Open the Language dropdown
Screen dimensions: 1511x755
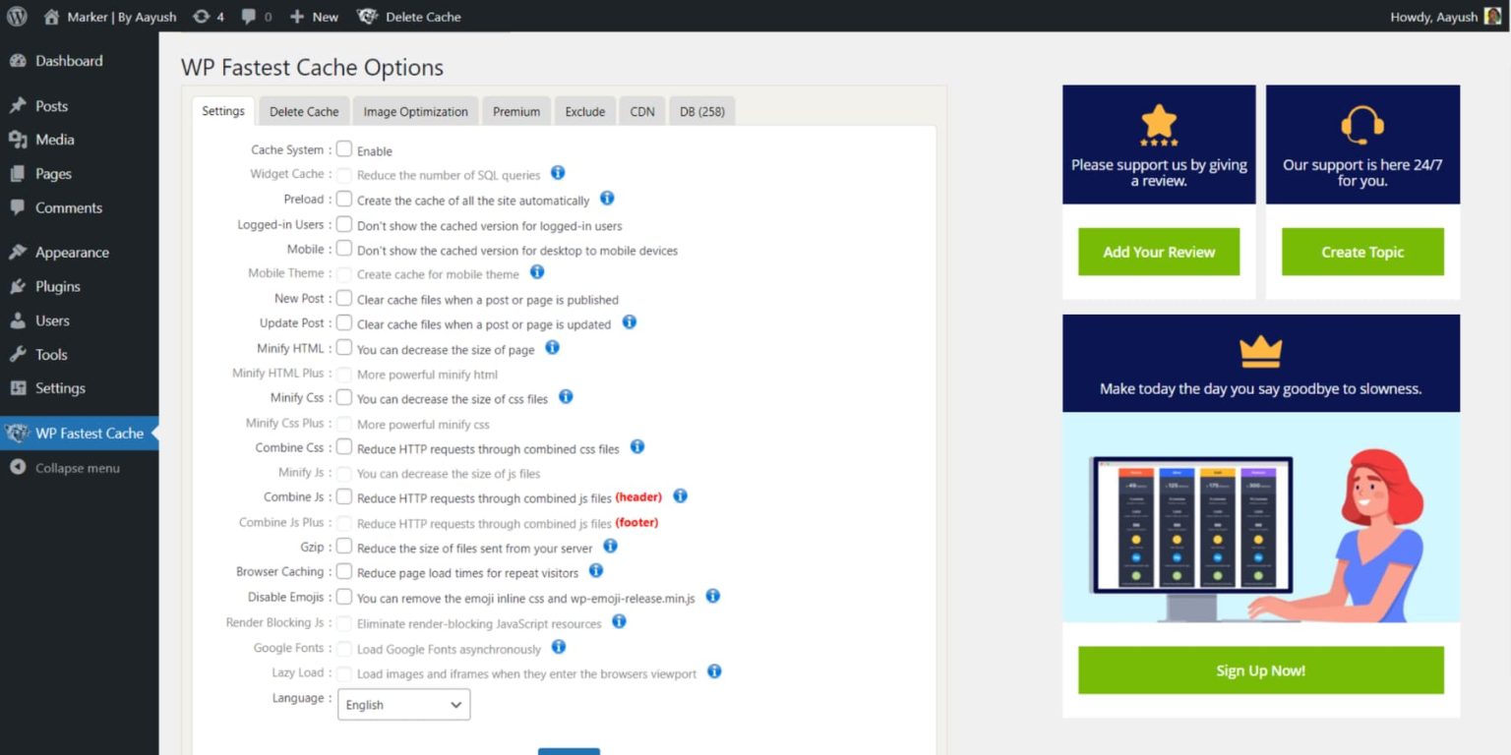403,704
